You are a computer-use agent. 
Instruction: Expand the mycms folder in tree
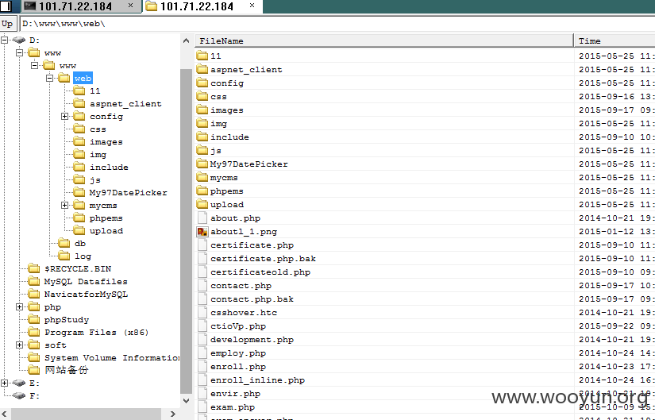[65, 205]
